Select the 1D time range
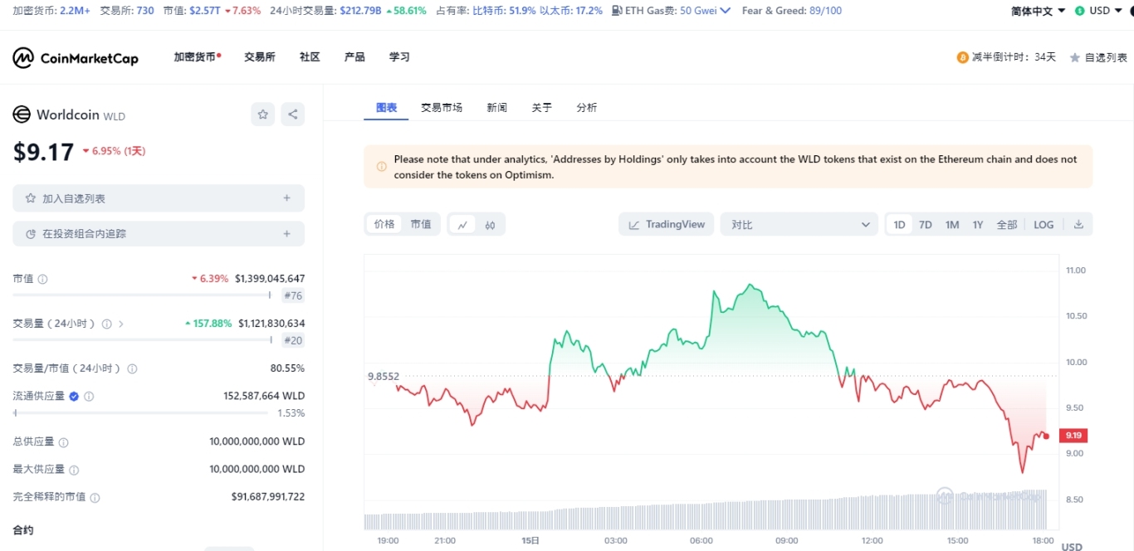This screenshot has width=1134, height=551. (899, 225)
